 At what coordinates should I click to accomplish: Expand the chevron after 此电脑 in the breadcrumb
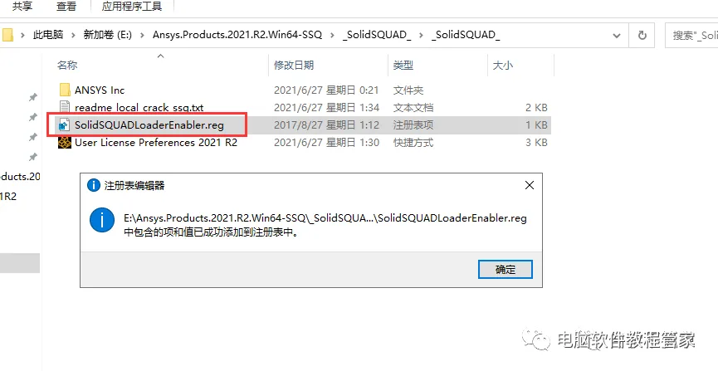[x=73, y=35]
